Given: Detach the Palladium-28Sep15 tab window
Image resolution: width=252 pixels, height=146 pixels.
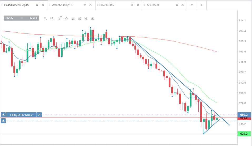Looking at the screenshot, I should click(x=37, y=5).
